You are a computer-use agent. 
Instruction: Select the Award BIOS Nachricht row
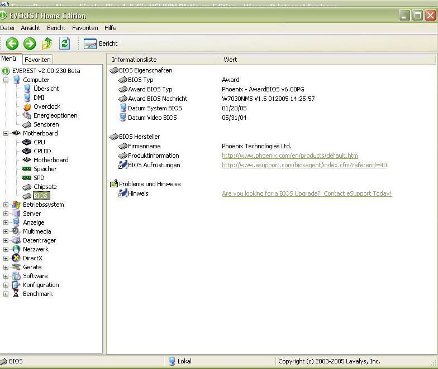(217, 99)
